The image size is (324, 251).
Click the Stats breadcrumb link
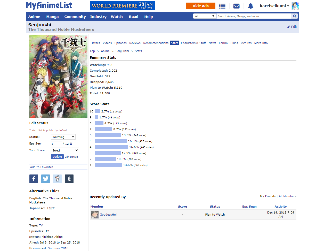138,51
